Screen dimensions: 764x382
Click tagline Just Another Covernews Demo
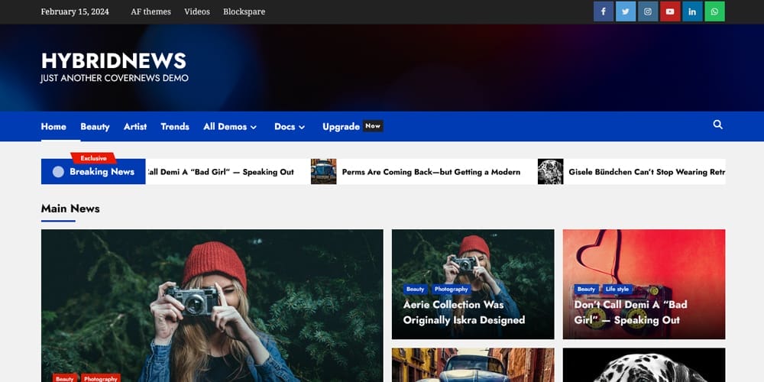pyautogui.click(x=115, y=78)
